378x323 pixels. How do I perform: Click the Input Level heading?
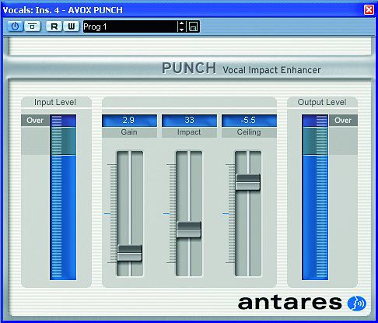55,102
